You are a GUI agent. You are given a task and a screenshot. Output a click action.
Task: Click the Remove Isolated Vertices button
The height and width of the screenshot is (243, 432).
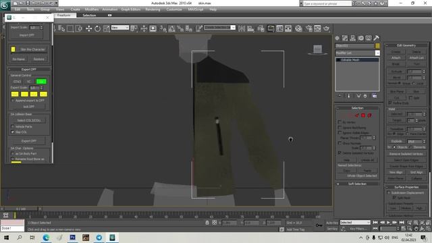coord(406,154)
